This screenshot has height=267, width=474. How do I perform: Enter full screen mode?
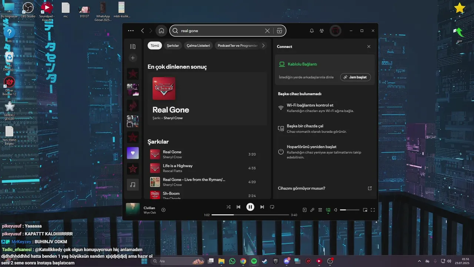point(373,210)
